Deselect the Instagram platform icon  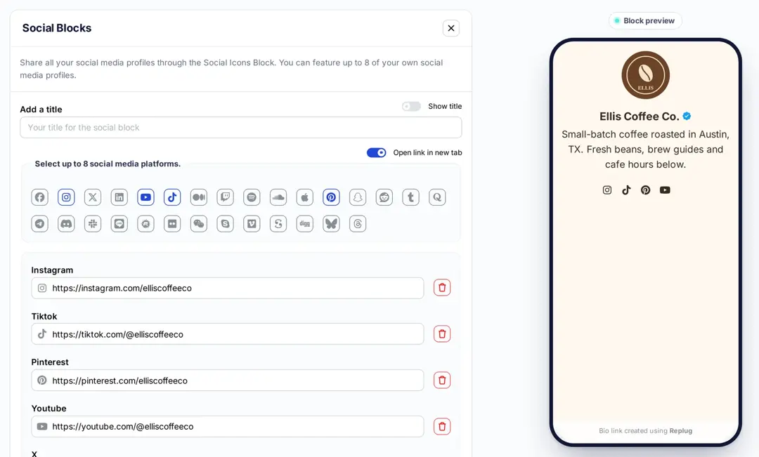point(66,197)
